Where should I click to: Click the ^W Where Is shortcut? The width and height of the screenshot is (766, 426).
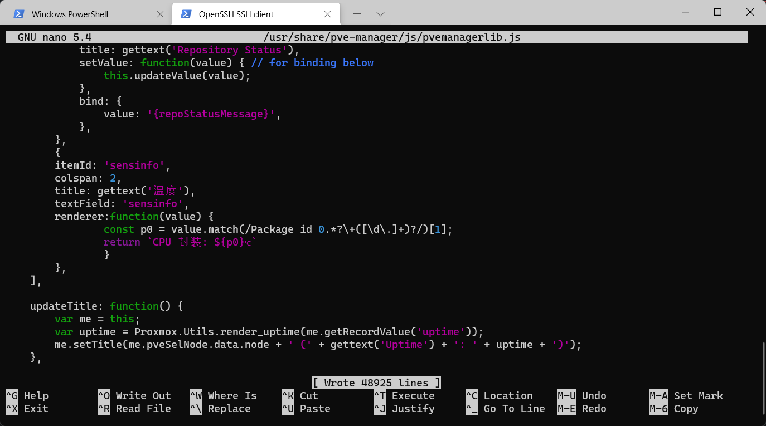click(224, 396)
